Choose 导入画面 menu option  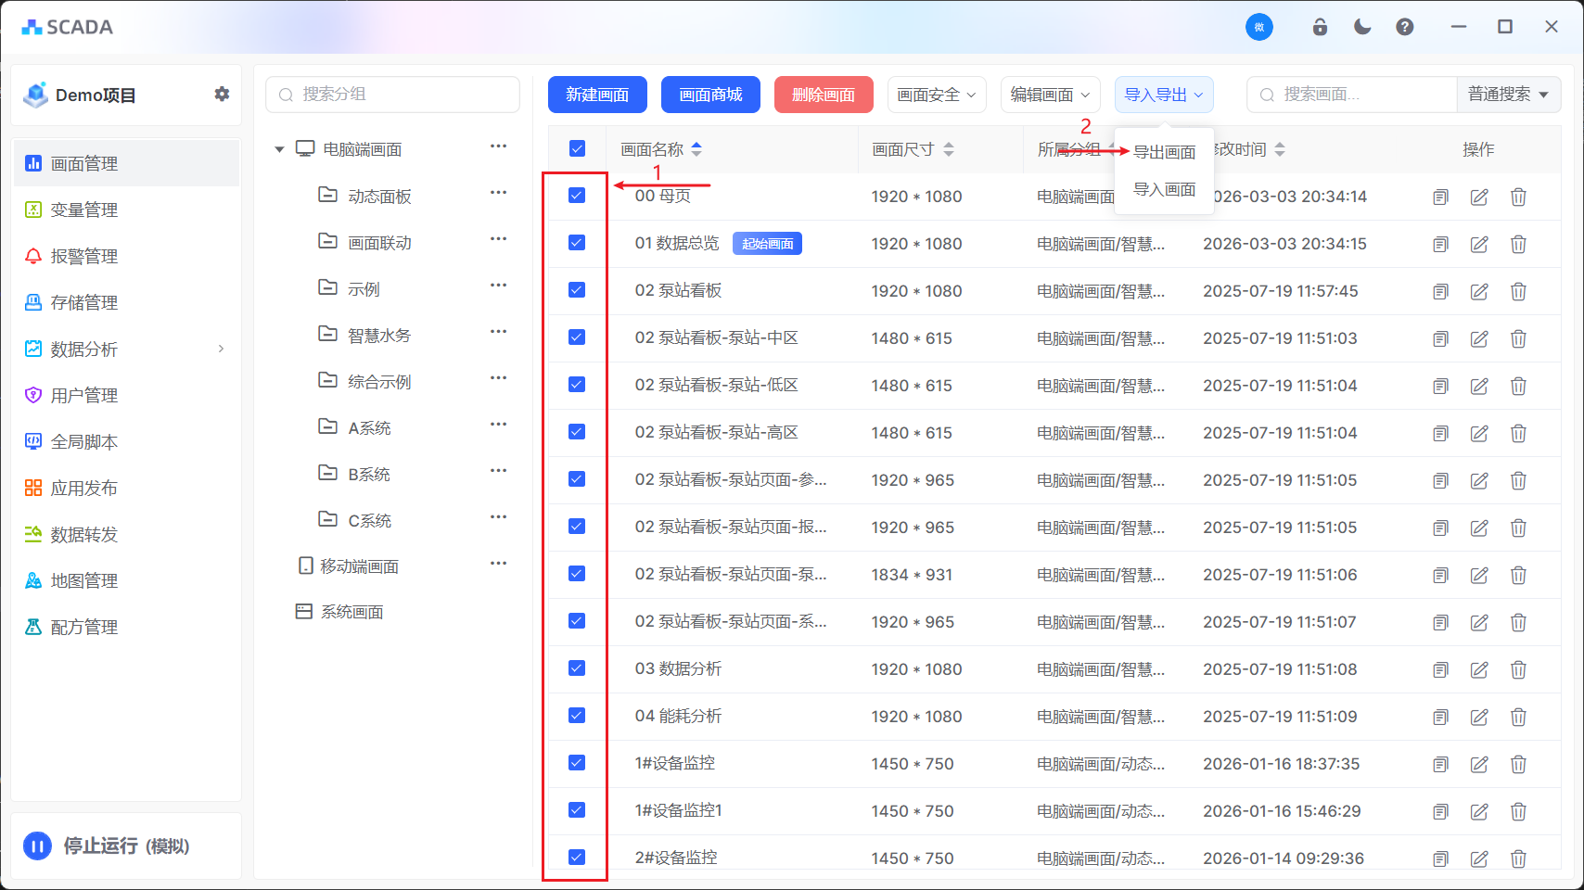pyautogui.click(x=1164, y=189)
